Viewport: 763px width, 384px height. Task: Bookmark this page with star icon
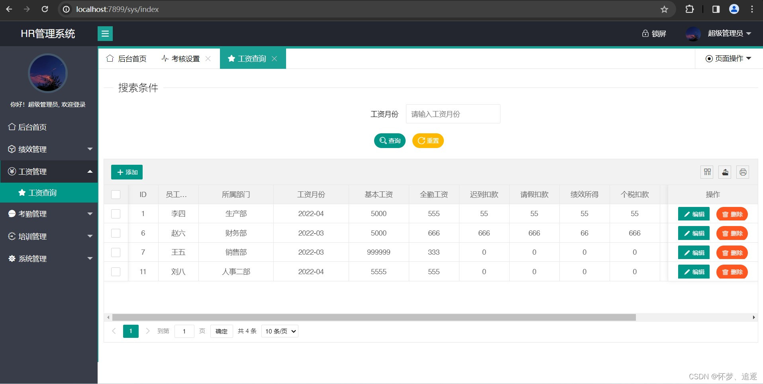pyautogui.click(x=664, y=9)
